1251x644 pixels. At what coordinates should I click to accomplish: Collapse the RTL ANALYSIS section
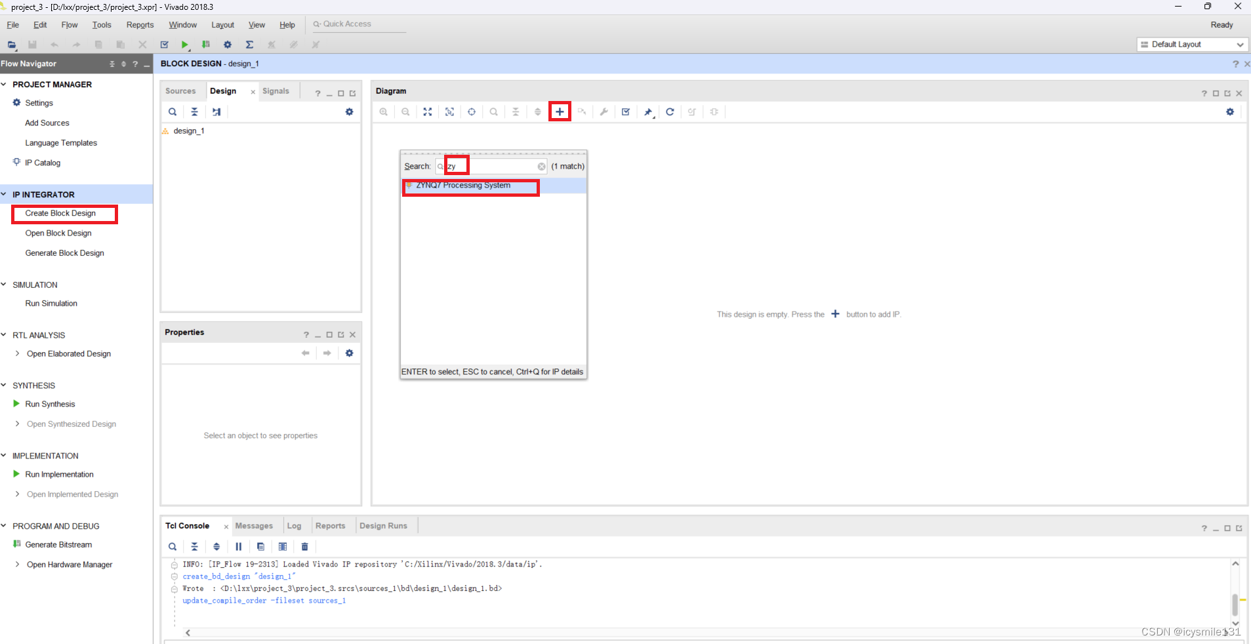4,334
